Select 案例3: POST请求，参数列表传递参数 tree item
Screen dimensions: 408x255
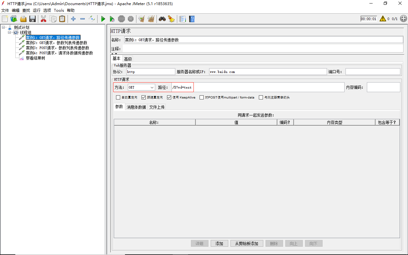(57, 48)
